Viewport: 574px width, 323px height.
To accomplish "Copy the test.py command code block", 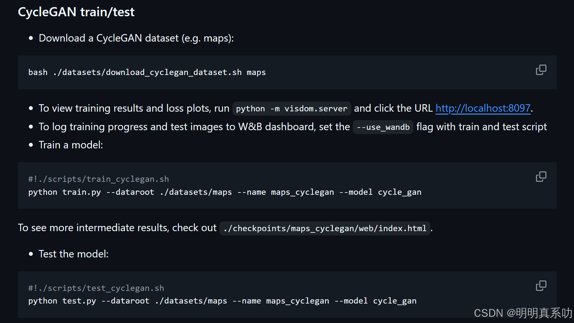I will [x=541, y=286].
